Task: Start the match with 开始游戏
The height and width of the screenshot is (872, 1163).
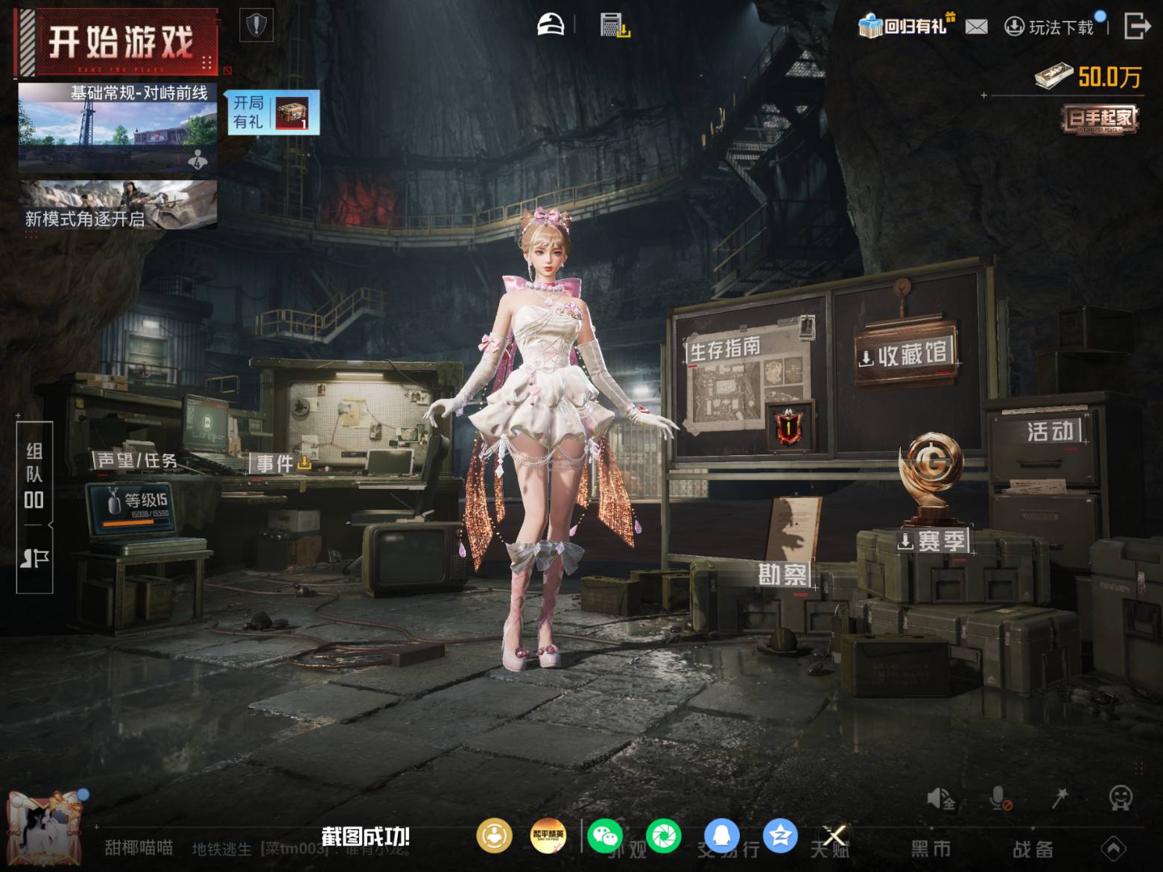Action: point(116,42)
